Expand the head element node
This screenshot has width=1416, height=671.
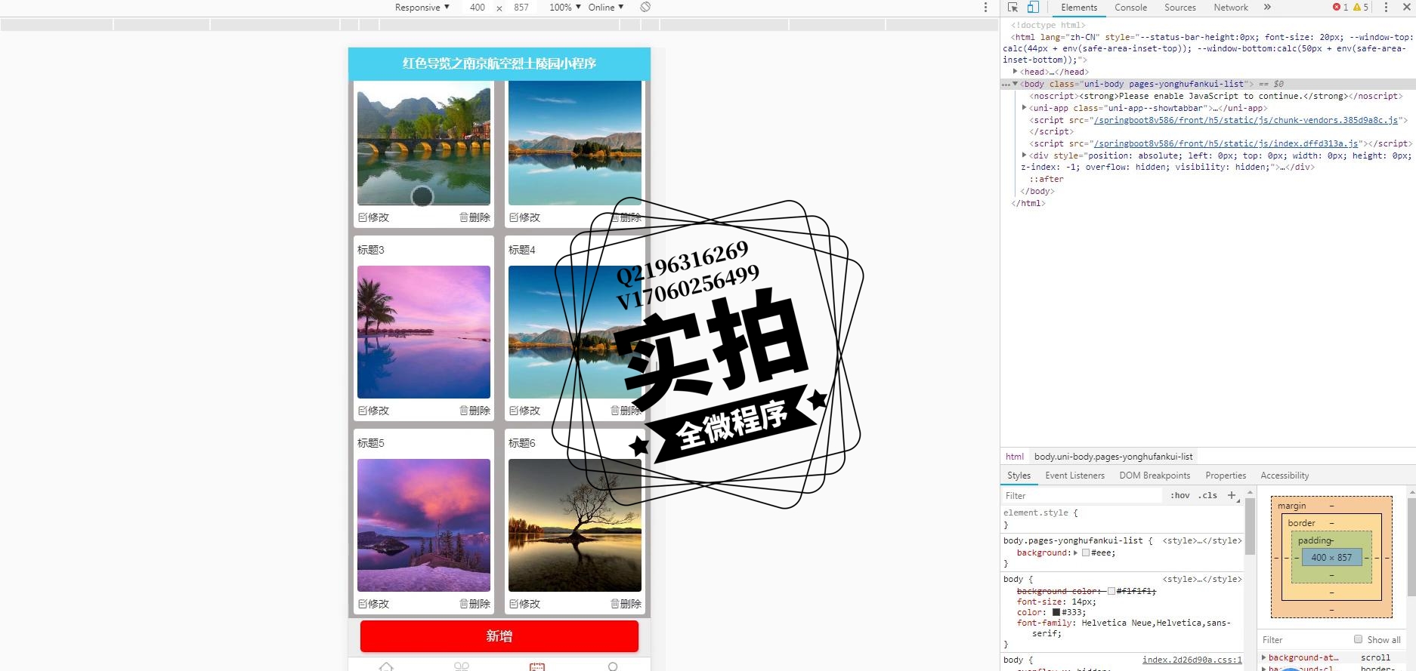pyautogui.click(x=1015, y=72)
